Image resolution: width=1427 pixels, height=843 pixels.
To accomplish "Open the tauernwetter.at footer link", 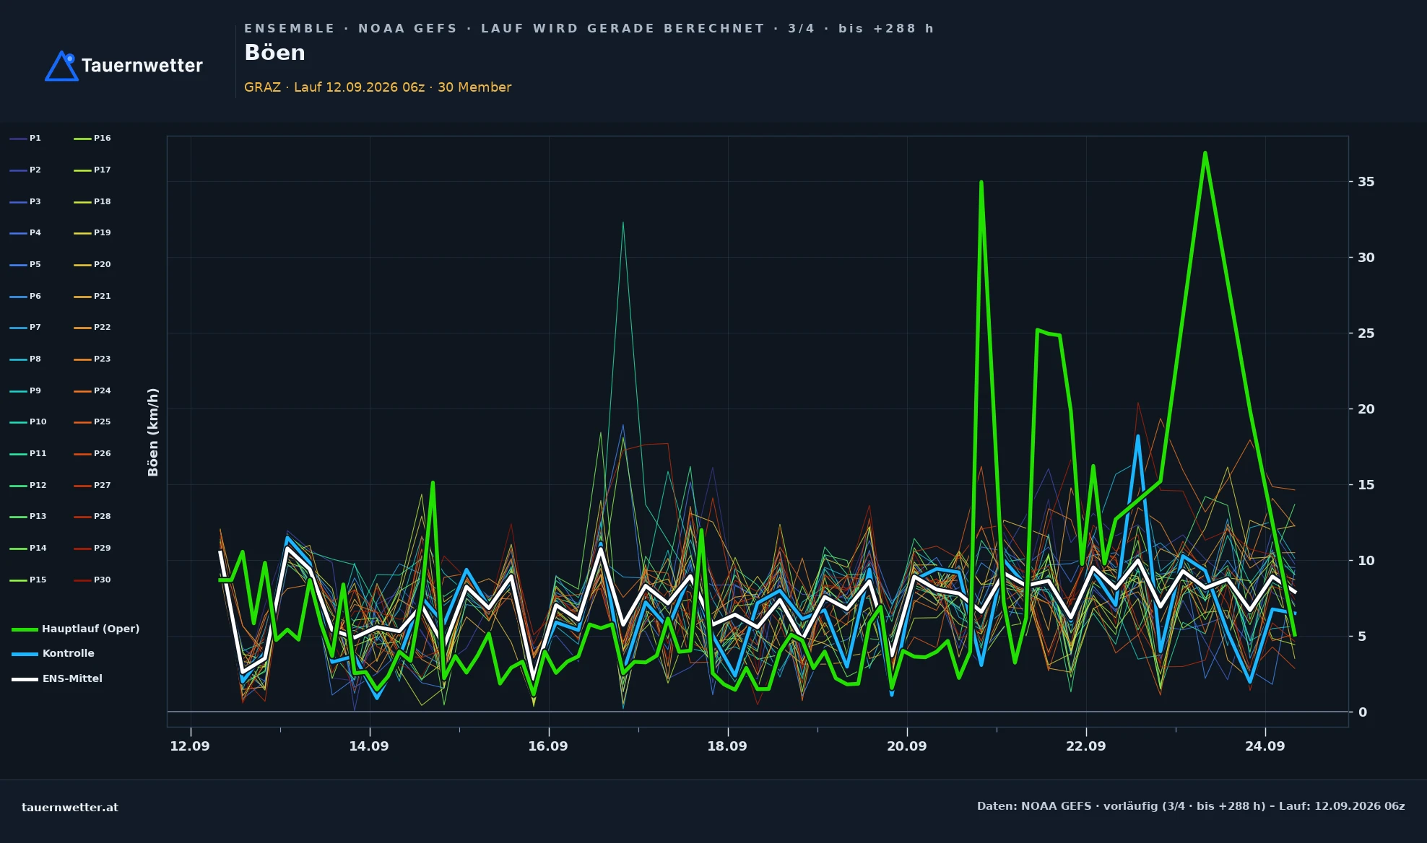I will click(70, 808).
